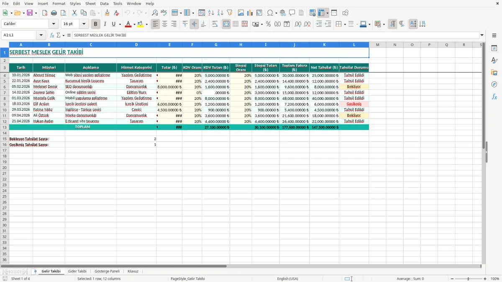502x282 pixels.
Task: Expand the Name Box dropdown
Action: [41, 36]
